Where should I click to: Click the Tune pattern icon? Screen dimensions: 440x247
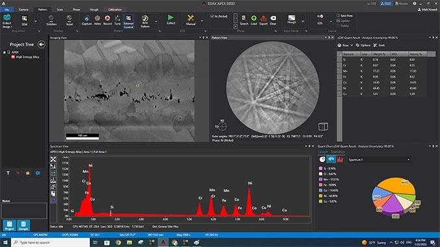pos(118,19)
